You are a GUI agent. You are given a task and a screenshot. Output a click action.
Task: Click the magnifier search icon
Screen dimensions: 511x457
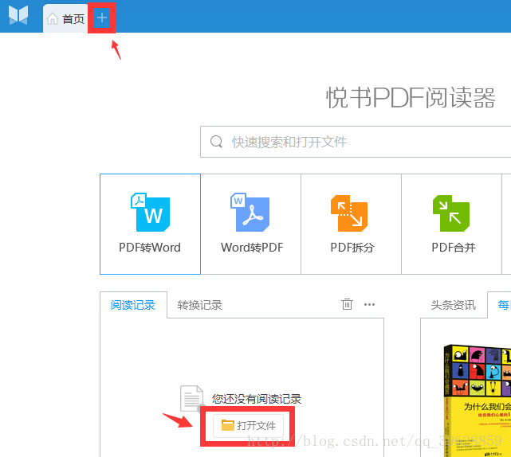pos(216,142)
